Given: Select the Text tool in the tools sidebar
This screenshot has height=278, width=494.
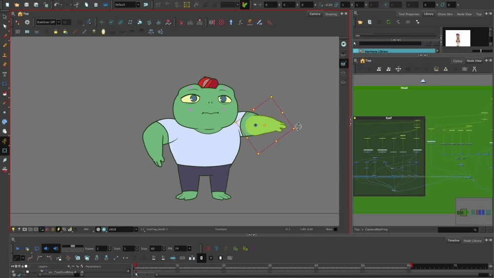Looking at the screenshot, I should tap(5, 74).
